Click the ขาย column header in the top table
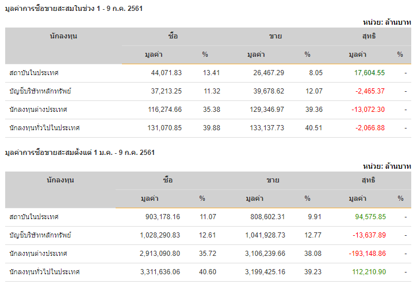Image resolution: width=417 pixels, height=284 pixels. click(276, 36)
